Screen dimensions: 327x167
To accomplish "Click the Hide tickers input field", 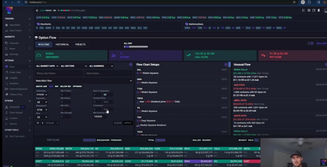I will 109,73.
